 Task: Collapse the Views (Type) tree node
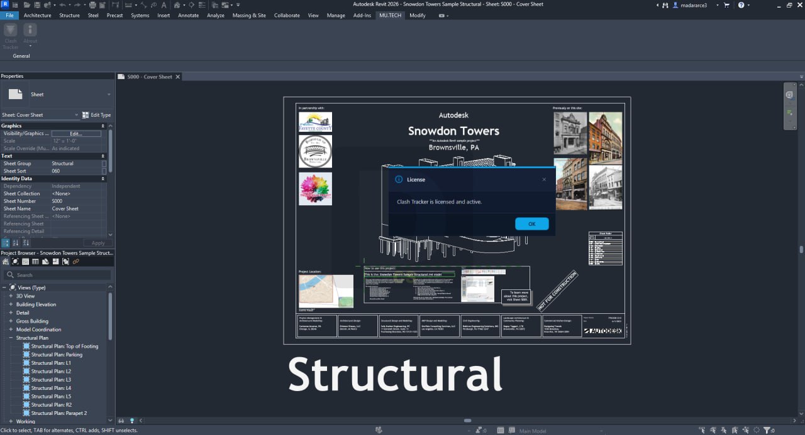(x=4, y=287)
